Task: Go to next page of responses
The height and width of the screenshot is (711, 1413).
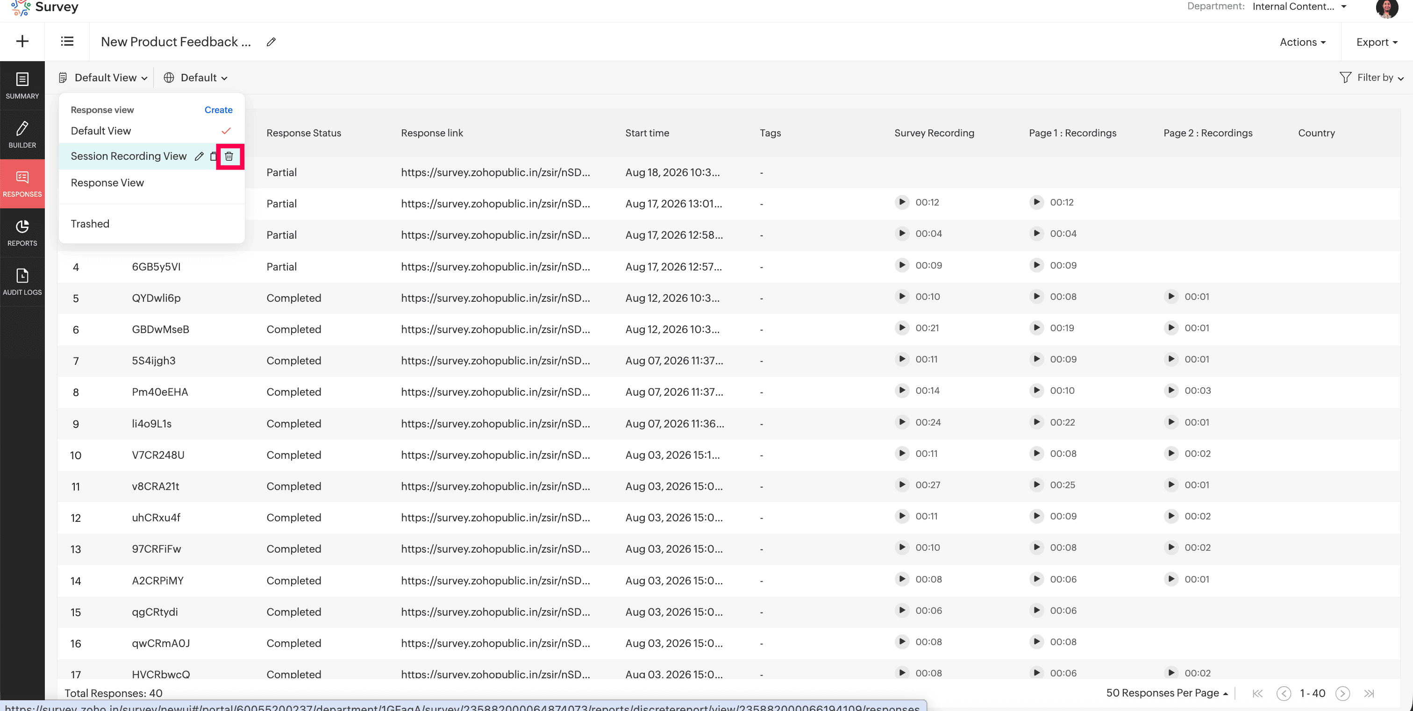Action: point(1343,693)
